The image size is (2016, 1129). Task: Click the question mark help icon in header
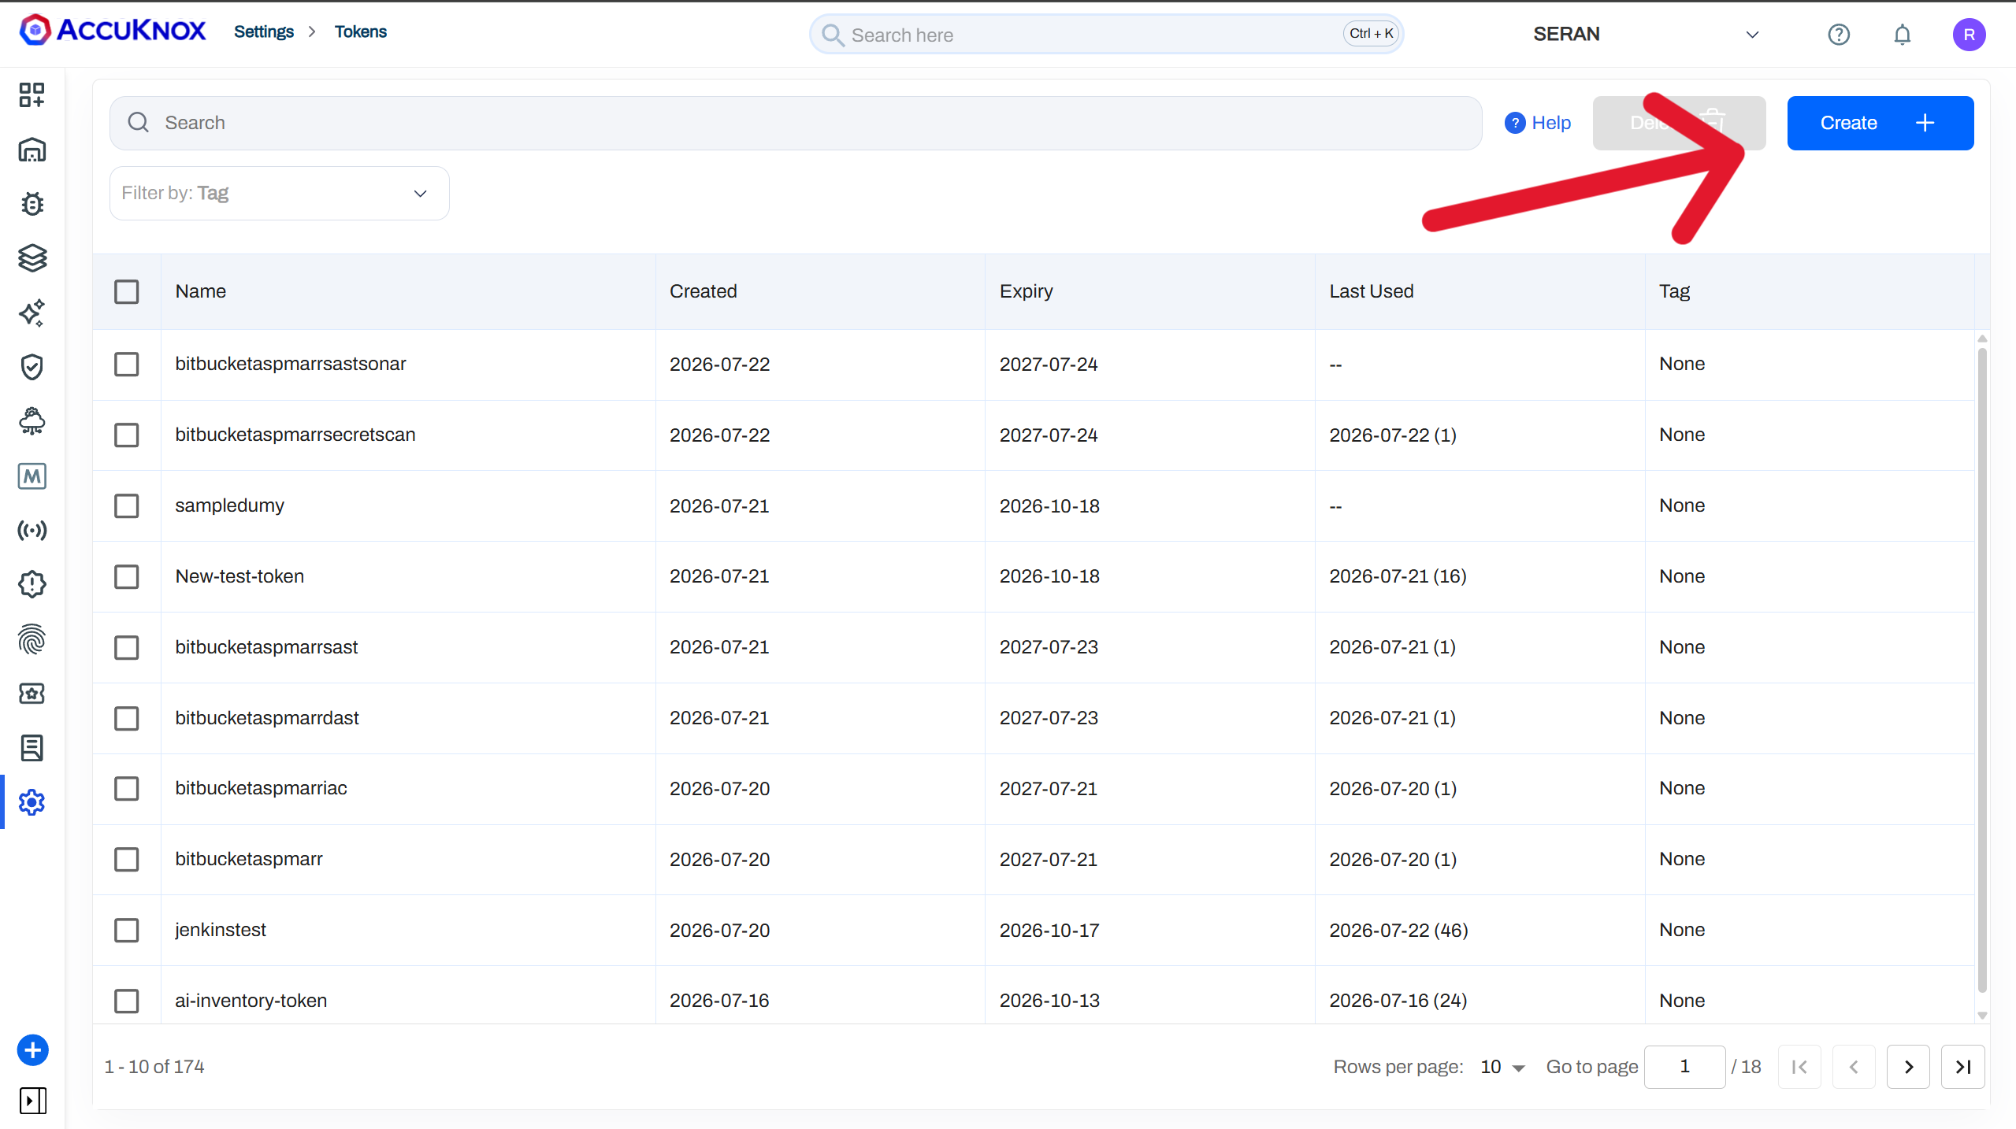1839,35
